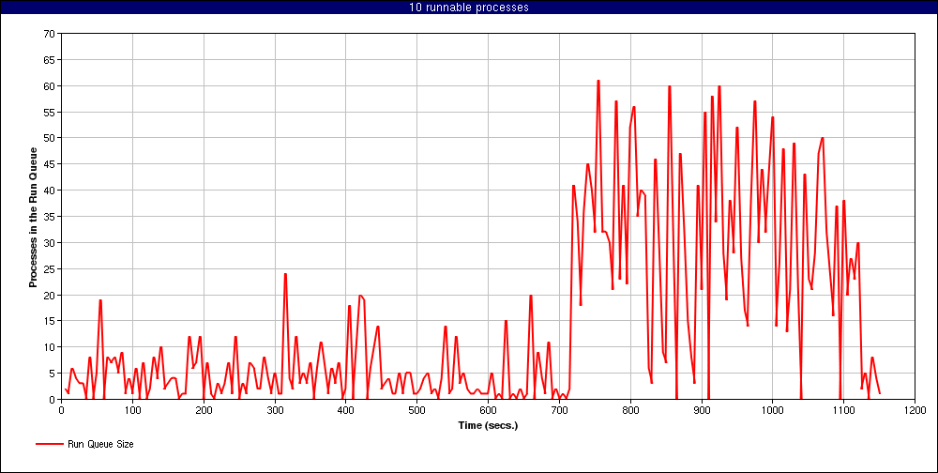Click the 40 value on the Y axis

tap(50, 191)
